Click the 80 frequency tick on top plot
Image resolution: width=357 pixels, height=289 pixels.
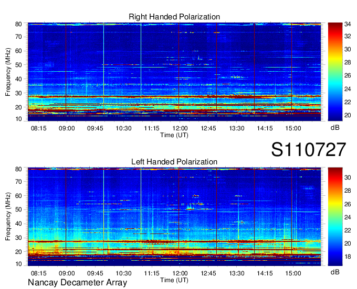pos(18,24)
